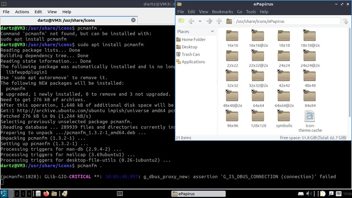
Task: Click the Go/jump icon beside path bar
Action: (x=345, y=21)
